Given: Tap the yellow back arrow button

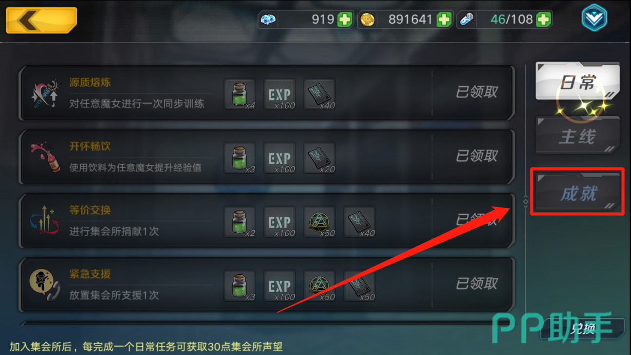Looking at the screenshot, I should pyautogui.click(x=42, y=21).
